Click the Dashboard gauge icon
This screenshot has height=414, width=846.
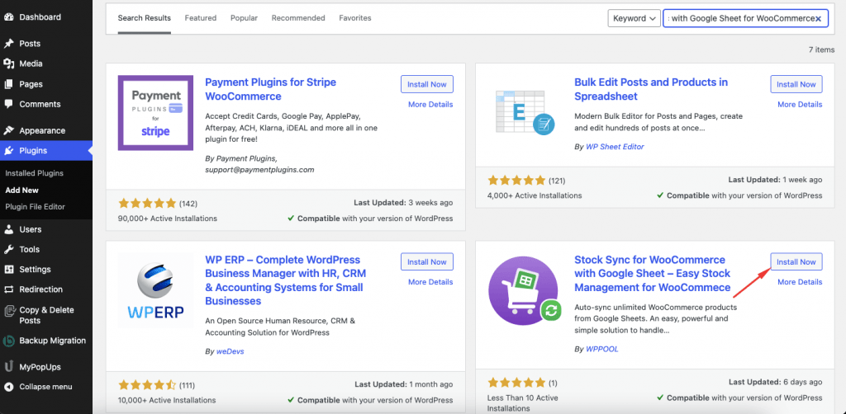click(x=8, y=16)
